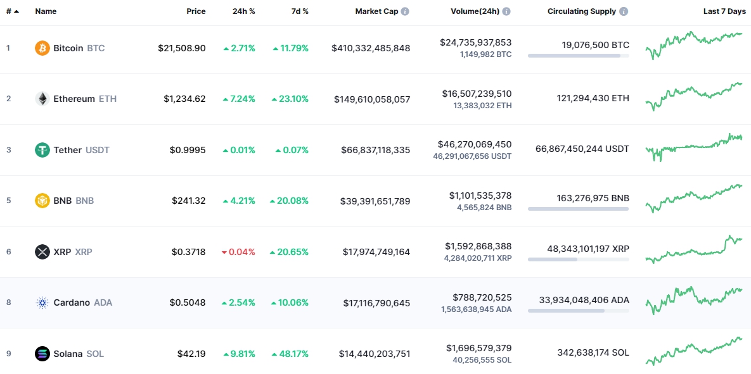Open BNB 7-day sparkline chart
This screenshot has width=751, height=374.
tap(694, 198)
